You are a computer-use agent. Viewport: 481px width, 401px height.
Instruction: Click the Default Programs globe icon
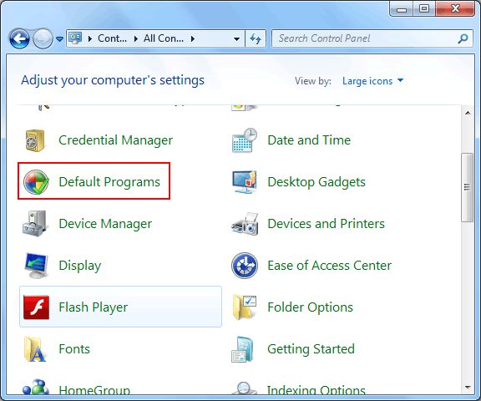click(36, 182)
